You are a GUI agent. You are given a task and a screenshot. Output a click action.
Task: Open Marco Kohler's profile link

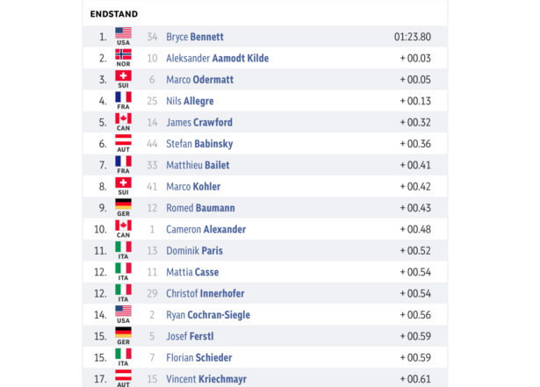(x=193, y=187)
